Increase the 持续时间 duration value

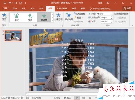tap(112, 17)
